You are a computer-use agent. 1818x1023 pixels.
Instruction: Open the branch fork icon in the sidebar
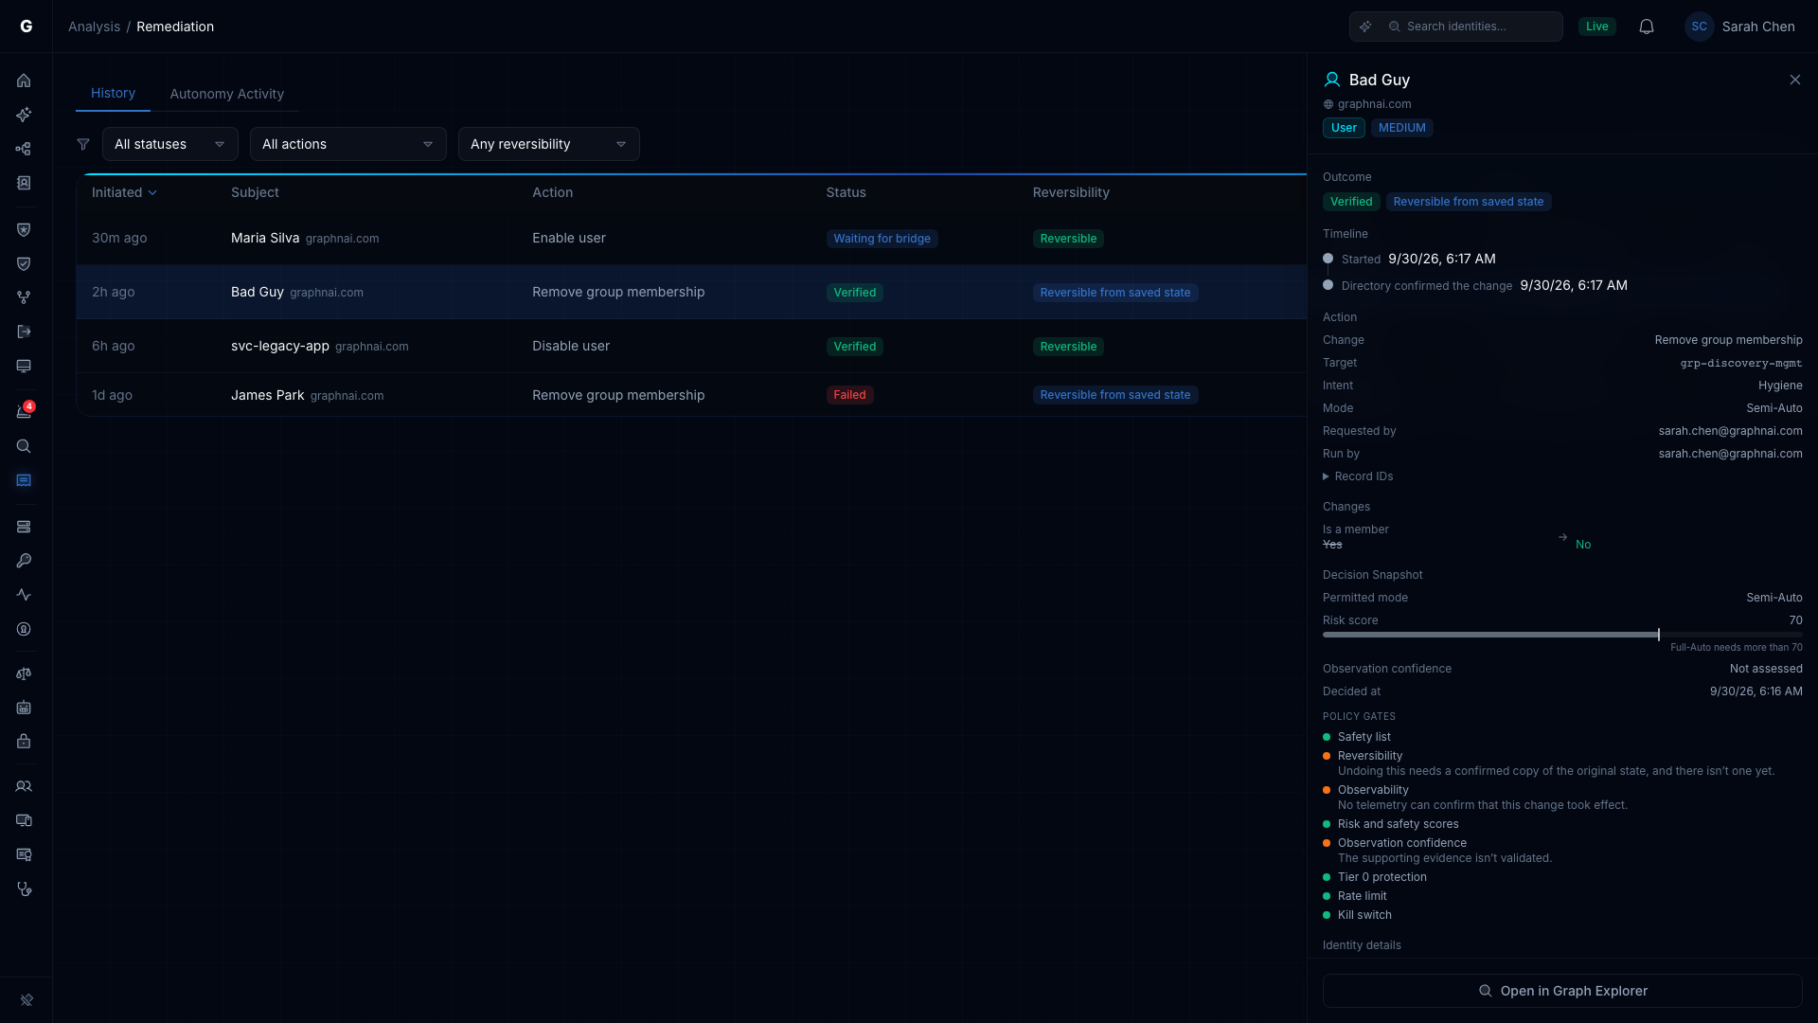24,297
